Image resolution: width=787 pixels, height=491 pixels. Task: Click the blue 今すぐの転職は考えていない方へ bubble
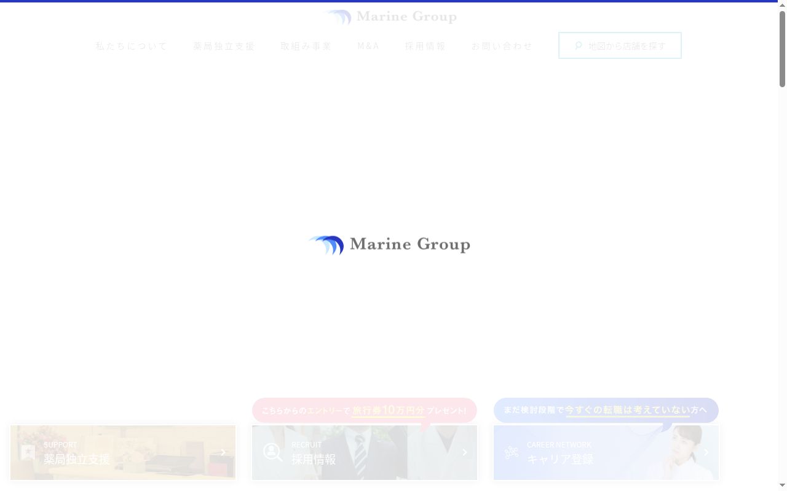click(x=606, y=410)
